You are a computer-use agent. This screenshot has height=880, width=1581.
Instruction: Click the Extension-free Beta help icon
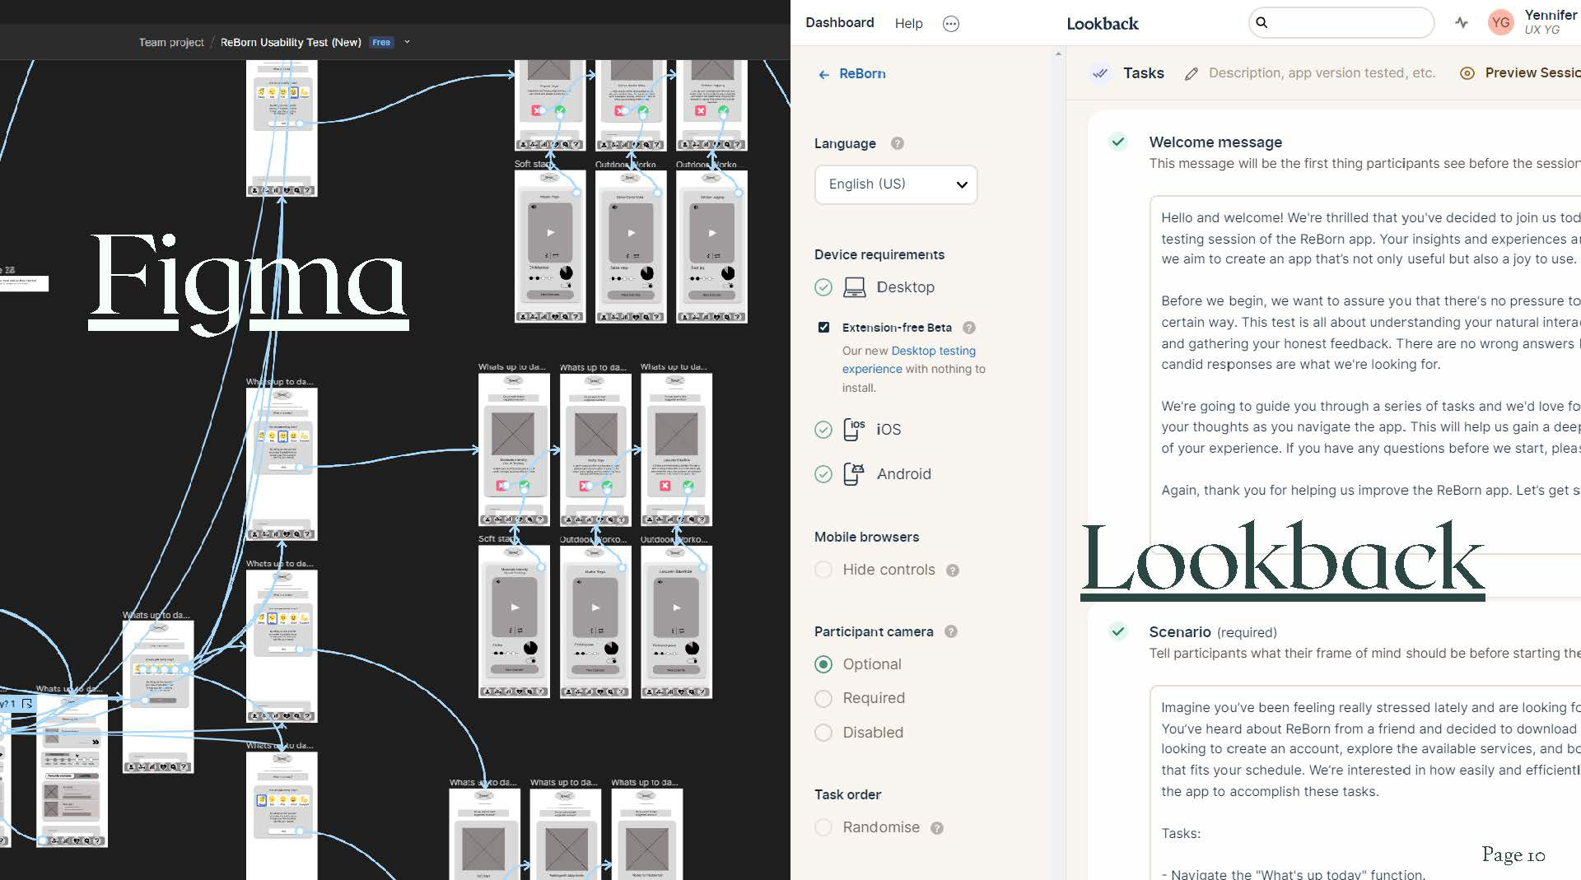969,328
